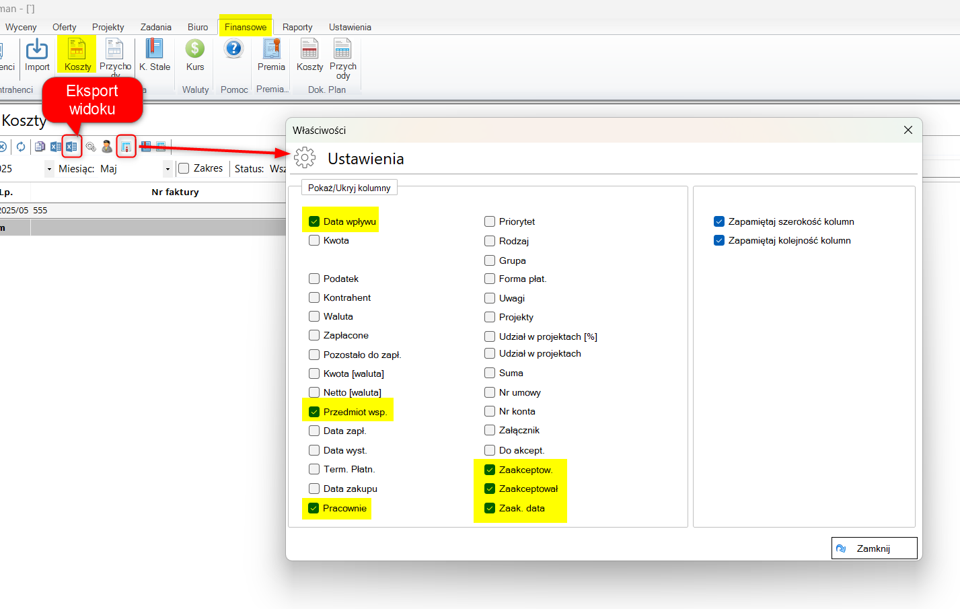Open the Import ribbon button
The height and width of the screenshot is (609, 960).
point(37,55)
